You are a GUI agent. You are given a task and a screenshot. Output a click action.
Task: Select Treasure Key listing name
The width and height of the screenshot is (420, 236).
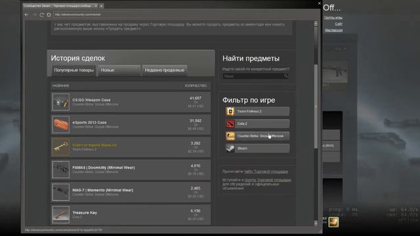point(85,212)
